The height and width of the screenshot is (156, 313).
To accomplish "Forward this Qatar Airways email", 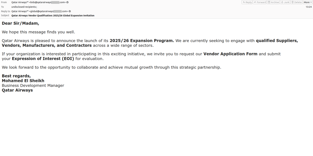I will 260,2.
